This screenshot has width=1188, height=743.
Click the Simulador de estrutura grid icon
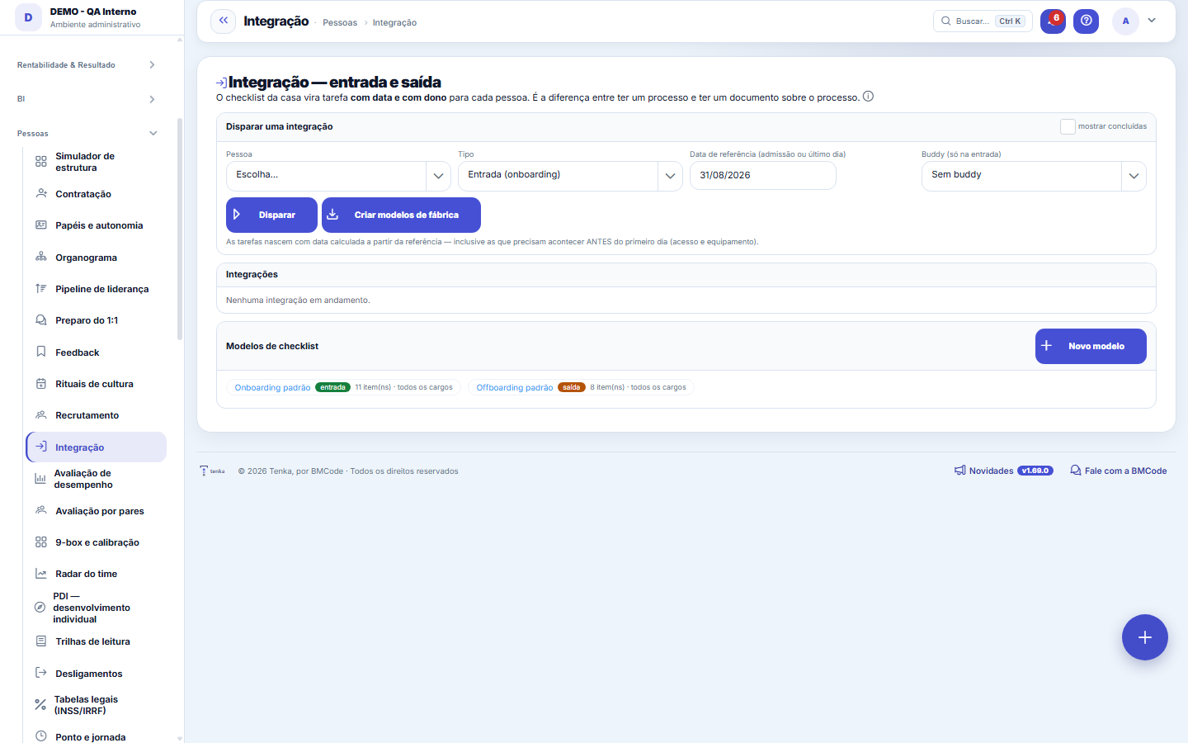click(x=41, y=162)
